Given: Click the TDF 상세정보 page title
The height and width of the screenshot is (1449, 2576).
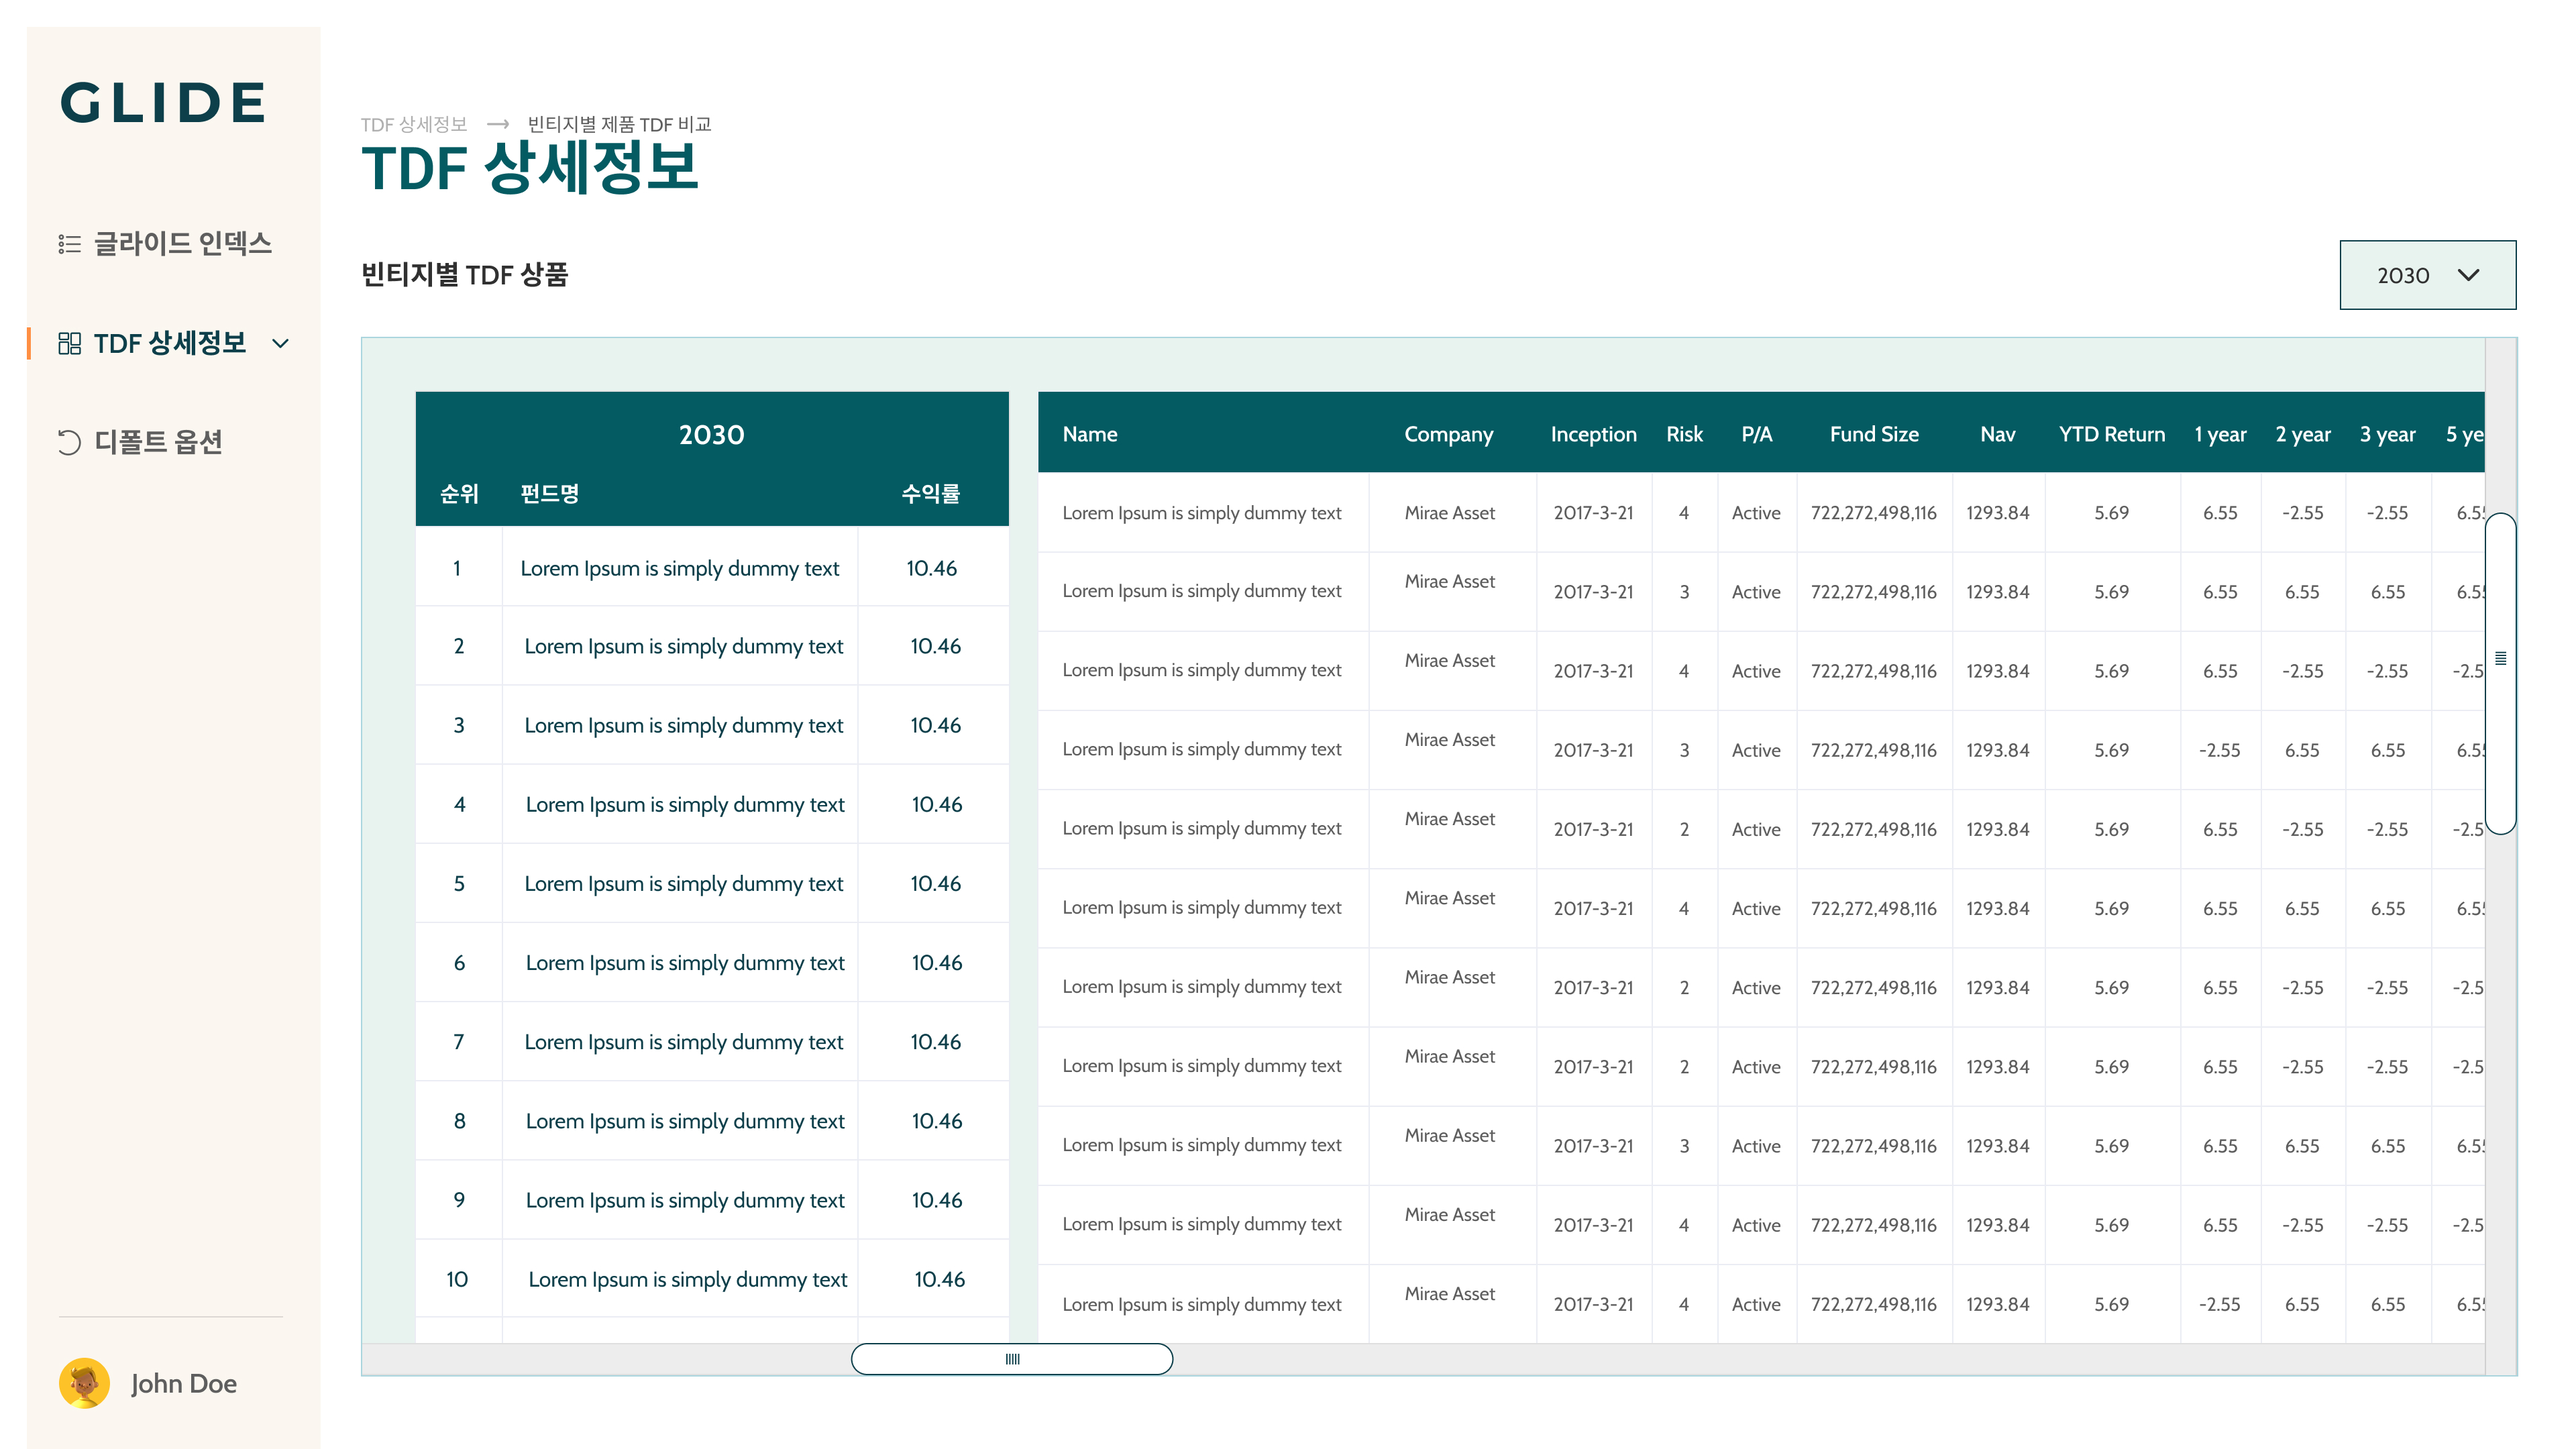Looking at the screenshot, I should click(x=530, y=168).
